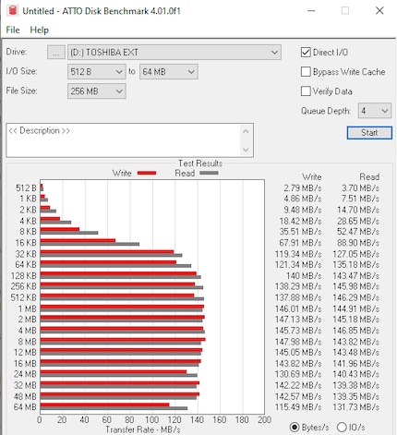Close the ATTO Disk Benchmark window
This screenshot has width=397, height=435.
379,11
